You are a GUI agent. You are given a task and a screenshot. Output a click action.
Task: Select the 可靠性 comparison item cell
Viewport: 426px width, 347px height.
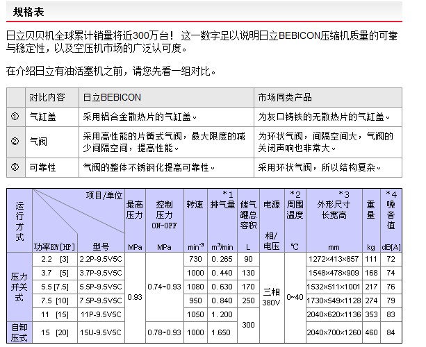click(52, 167)
